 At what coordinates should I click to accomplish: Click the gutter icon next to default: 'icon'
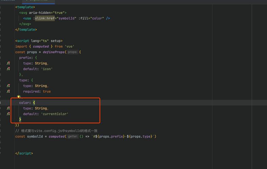8,69
